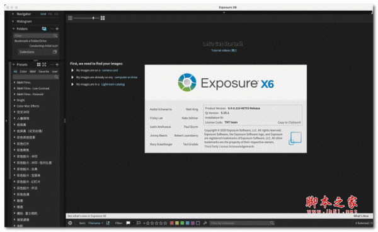
Task: Show Color presets tab
Action: [x=23, y=71]
